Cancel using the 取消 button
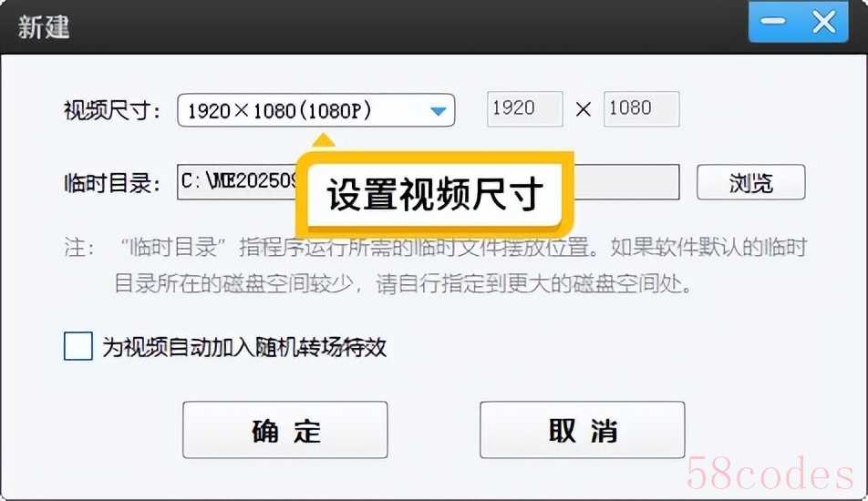This screenshot has width=868, height=501. pyautogui.click(x=583, y=430)
